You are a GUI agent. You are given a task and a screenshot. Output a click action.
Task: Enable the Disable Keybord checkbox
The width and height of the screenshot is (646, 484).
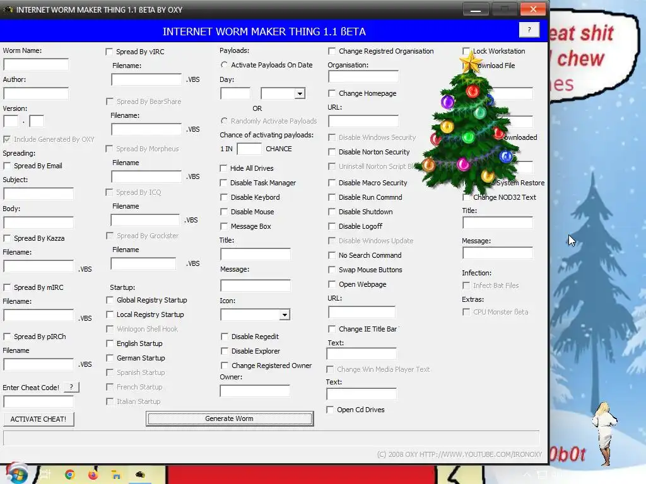tap(224, 197)
